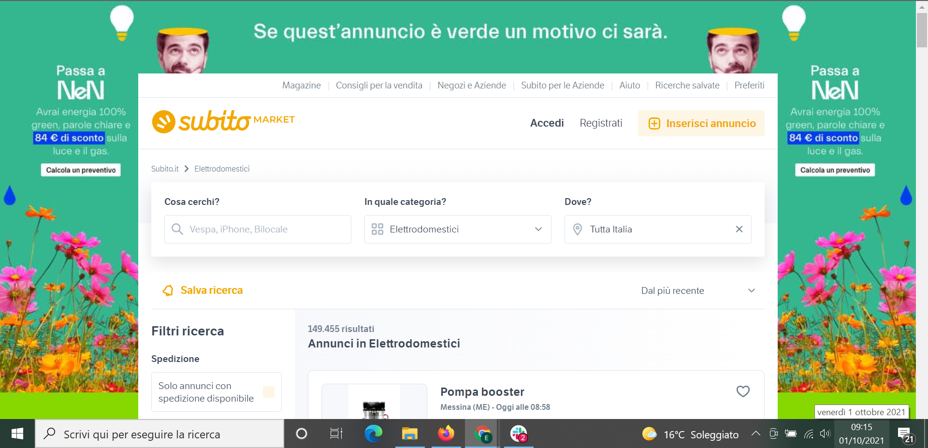Open Slack from the taskbar
928x448 pixels.
(518, 434)
